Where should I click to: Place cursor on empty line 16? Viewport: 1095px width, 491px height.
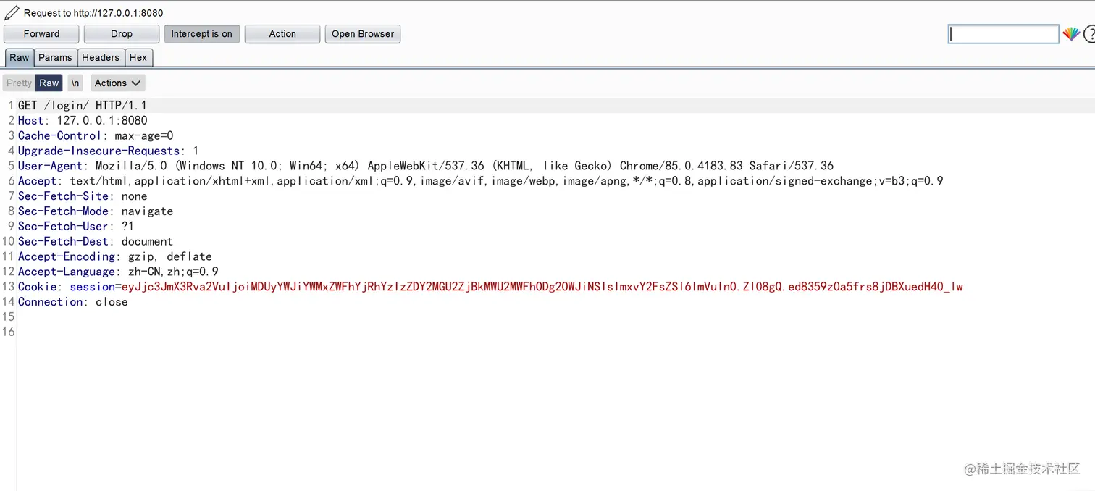(x=555, y=332)
